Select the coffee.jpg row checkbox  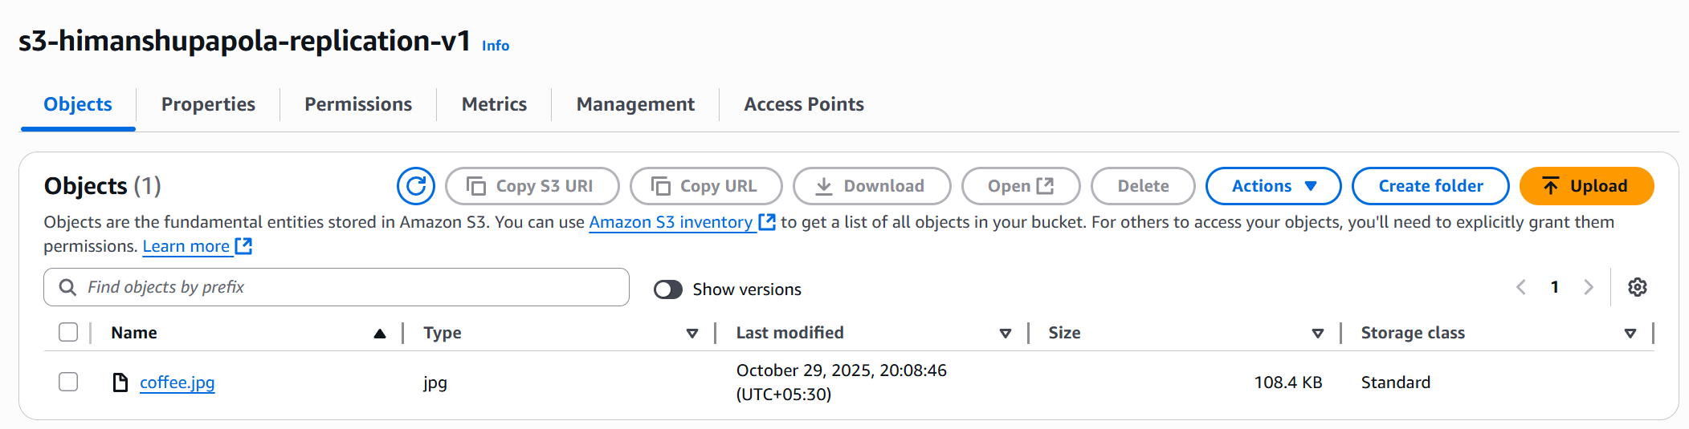tap(68, 382)
